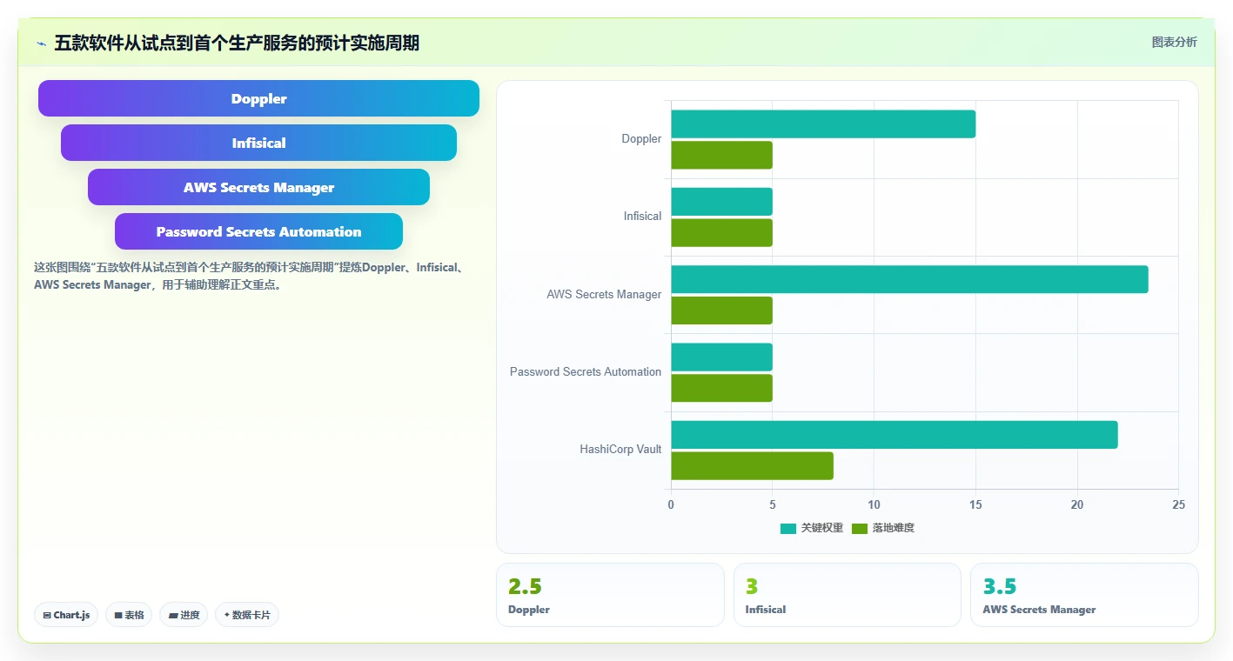Screen dimensions: 1233x661
Task: Click the 进度 tag
Action: pyautogui.click(x=184, y=615)
